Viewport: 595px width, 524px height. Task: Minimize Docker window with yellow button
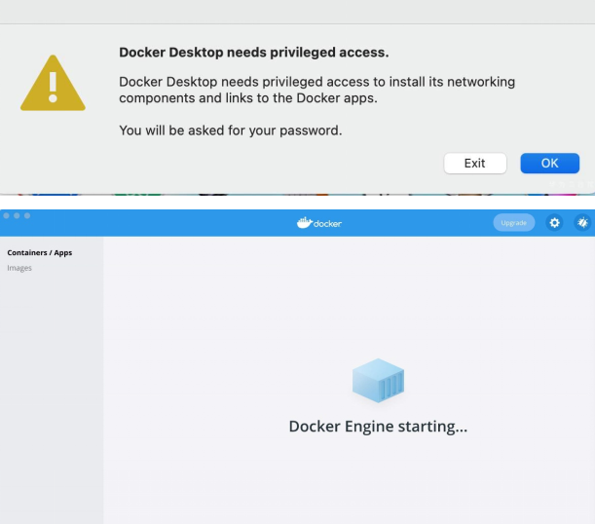point(17,214)
